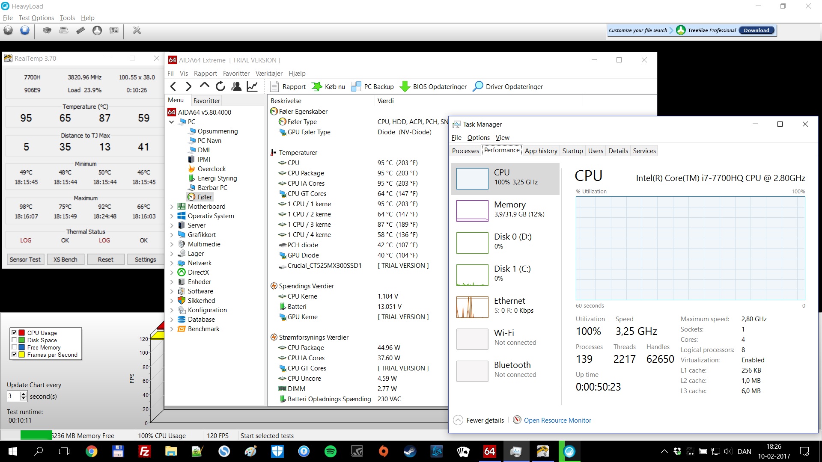Image resolution: width=822 pixels, height=462 pixels.
Task: Open AIDA64 user profile icon
Action: pos(236,86)
